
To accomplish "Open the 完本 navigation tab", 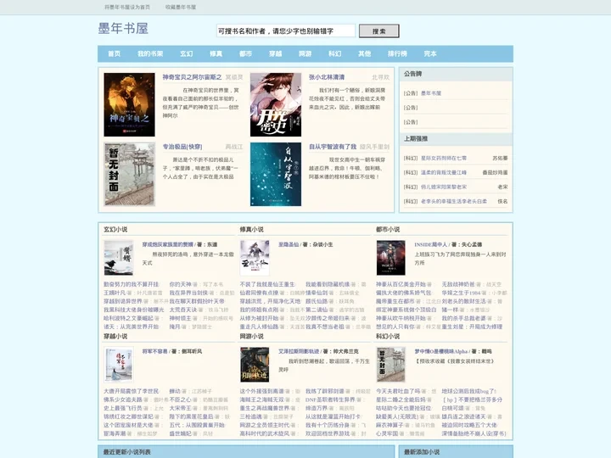I will [x=429, y=53].
